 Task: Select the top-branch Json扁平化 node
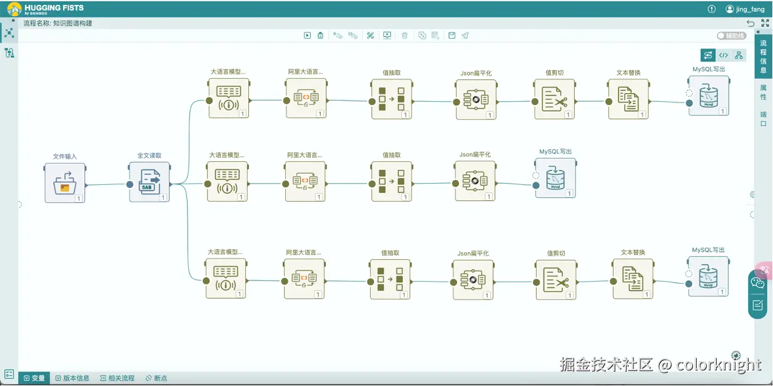point(475,99)
